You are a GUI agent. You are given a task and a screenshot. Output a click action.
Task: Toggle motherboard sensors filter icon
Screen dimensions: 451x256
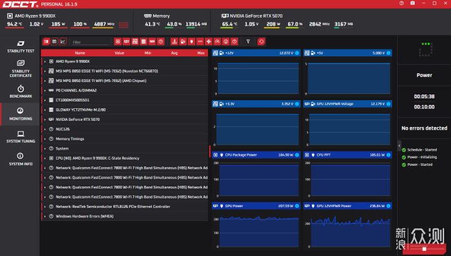coord(135,42)
